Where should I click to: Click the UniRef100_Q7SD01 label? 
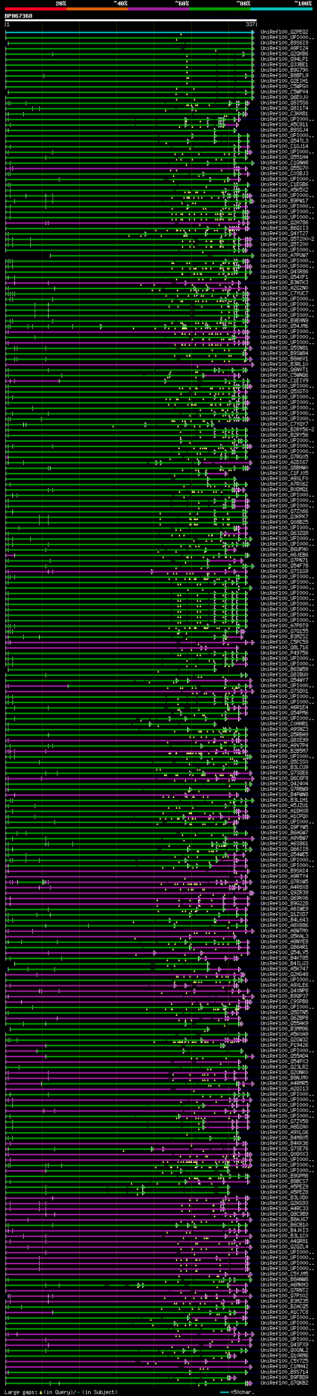pyautogui.click(x=284, y=691)
